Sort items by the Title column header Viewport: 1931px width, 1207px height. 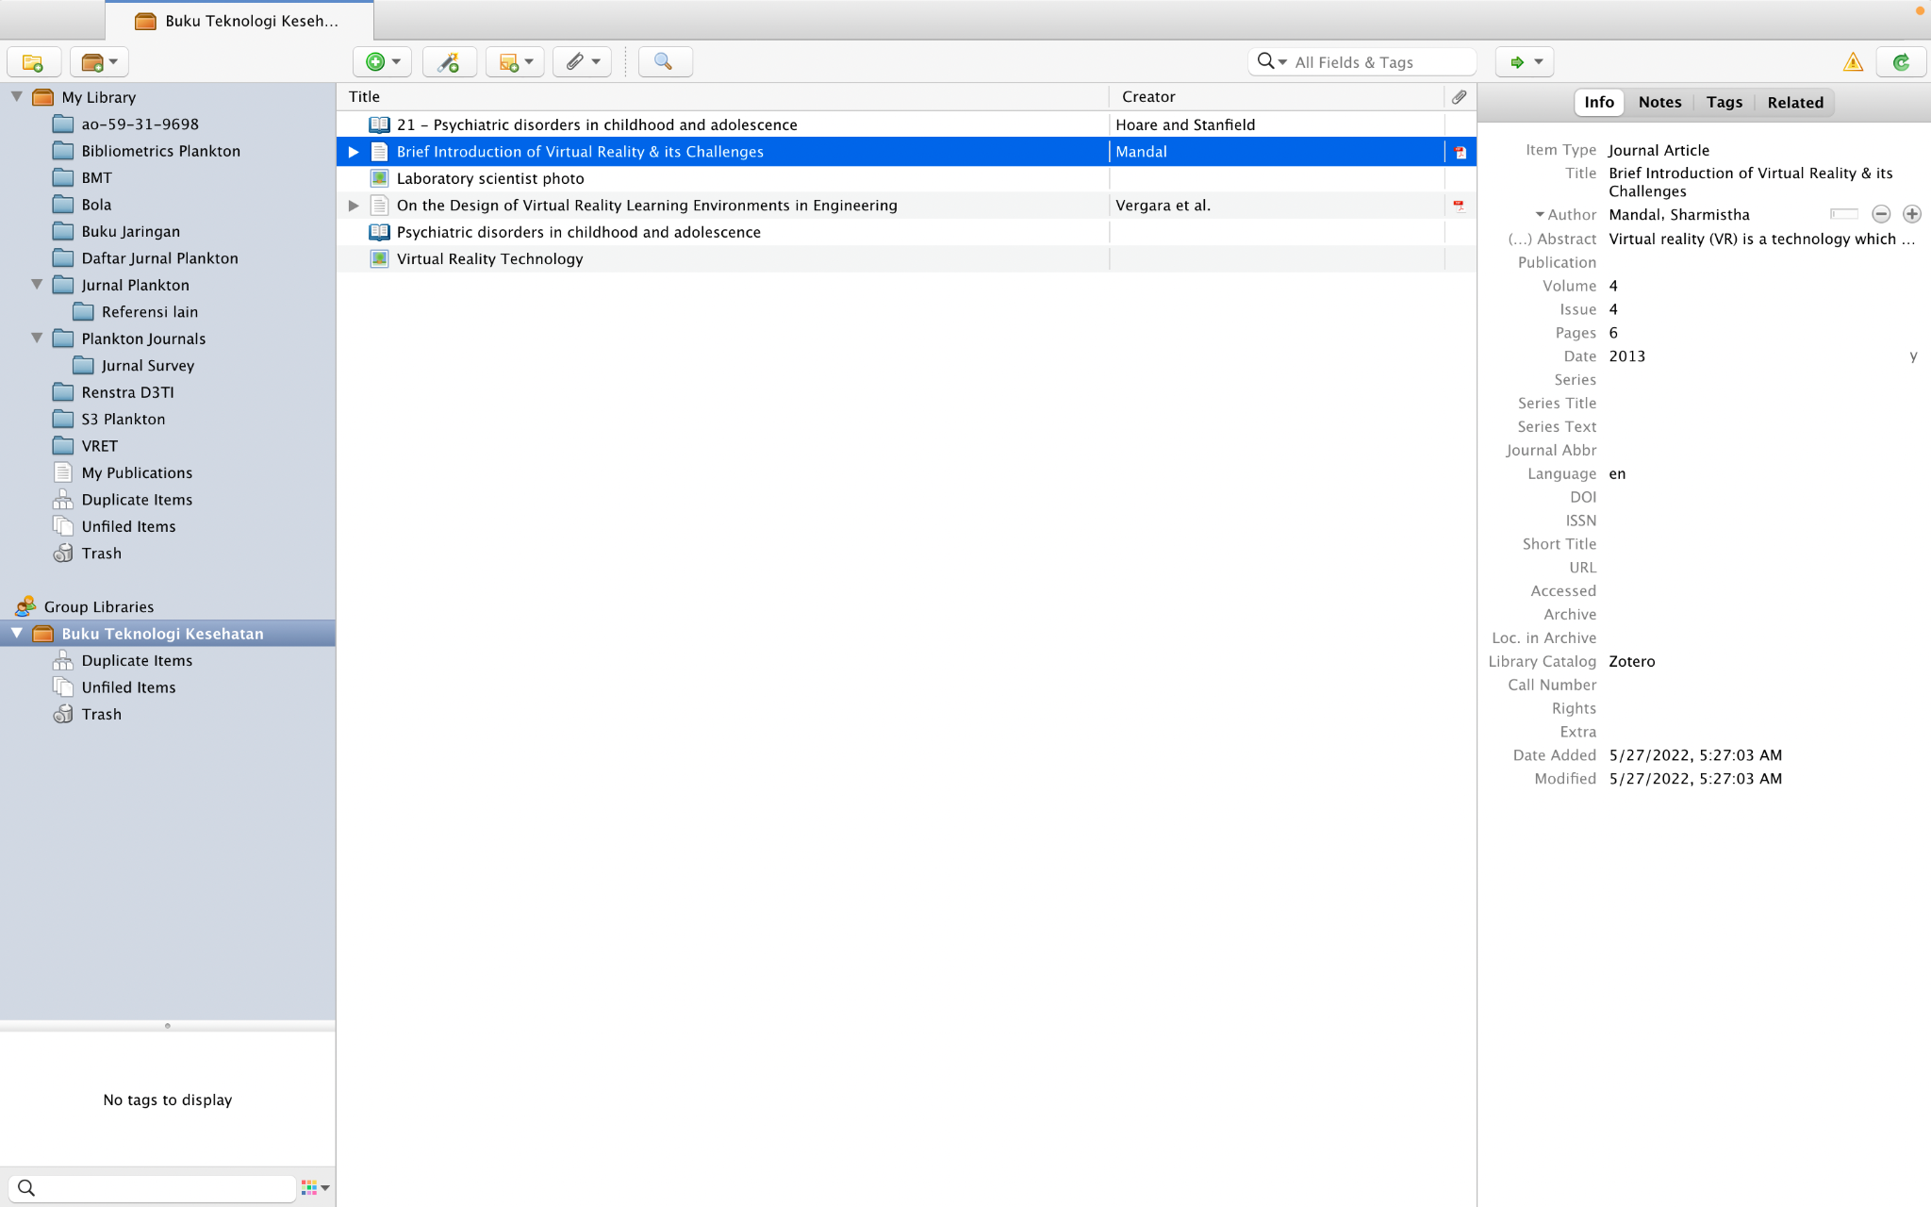(x=722, y=97)
